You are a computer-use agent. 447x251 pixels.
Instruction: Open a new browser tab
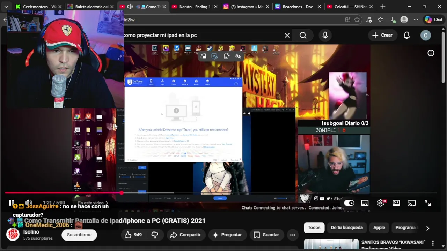(x=383, y=7)
